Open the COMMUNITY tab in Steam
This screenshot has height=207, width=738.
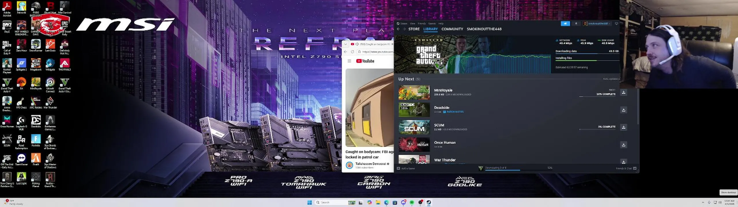pyautogui.click(x=452, y=29)
